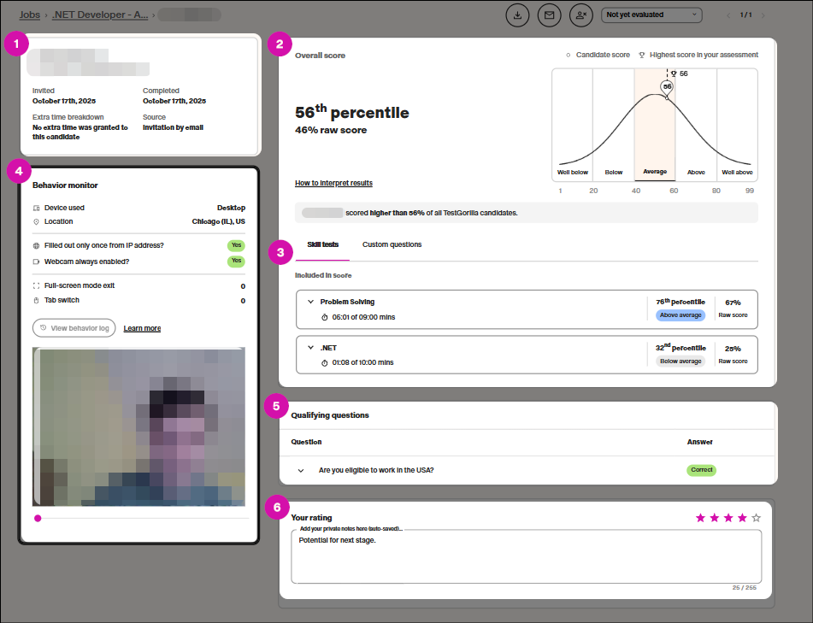Switch to the Custom questions tab
This screenshot has width=813, height=623.
(x=392, y=245)
